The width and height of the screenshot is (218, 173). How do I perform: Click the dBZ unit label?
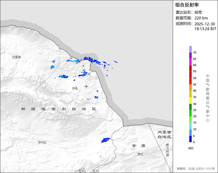pos(191,148)
